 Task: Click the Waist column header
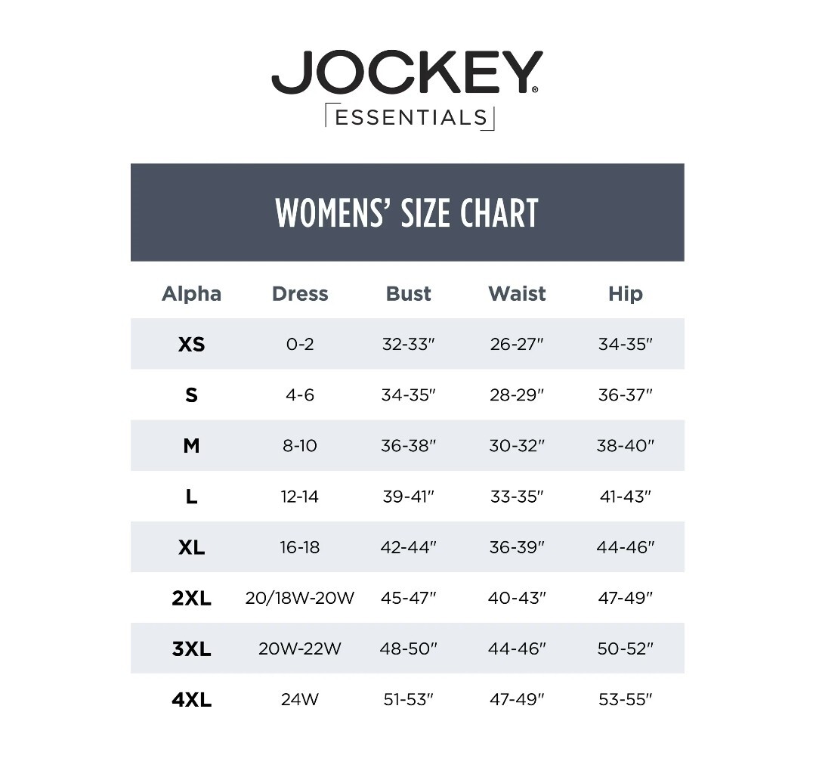click(517, 294)
